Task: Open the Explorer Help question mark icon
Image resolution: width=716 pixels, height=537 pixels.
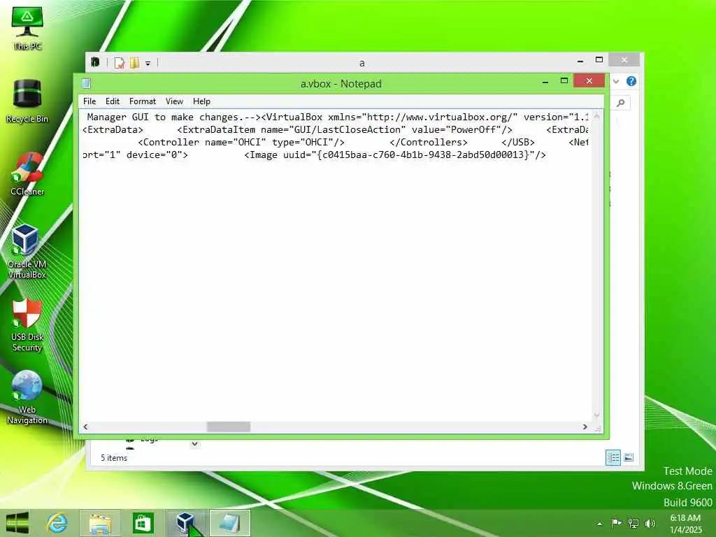Action: (x=631, y=81)
